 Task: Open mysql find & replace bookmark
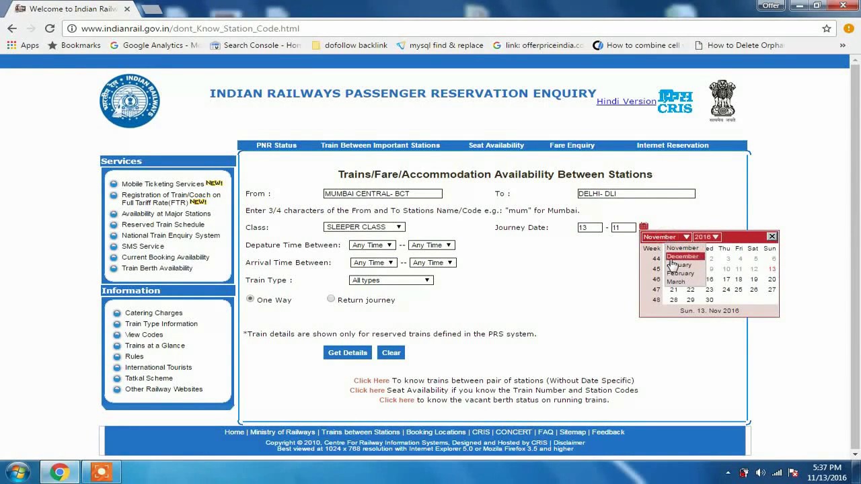point(439,45)
